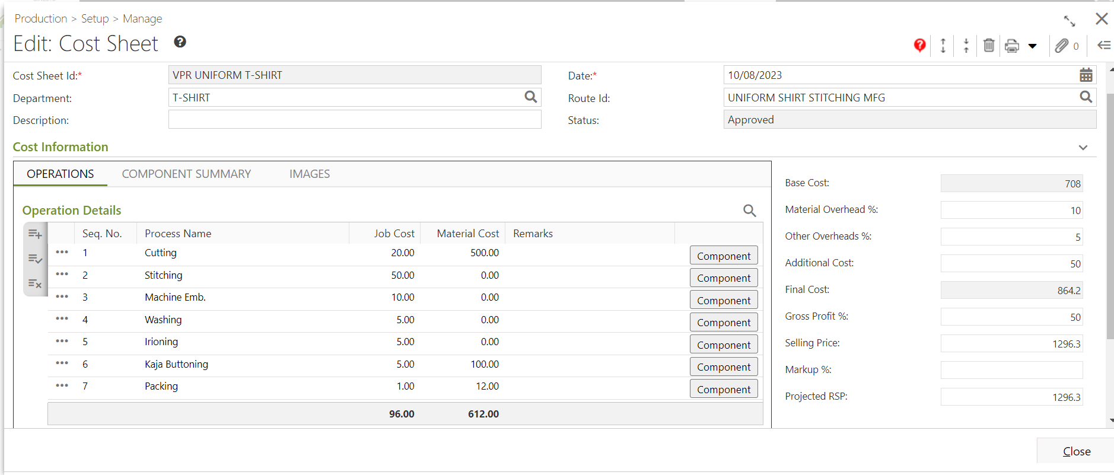Search Route Id lookup magnifier icon
The image size is (1114, 475).
(1086, 97)
